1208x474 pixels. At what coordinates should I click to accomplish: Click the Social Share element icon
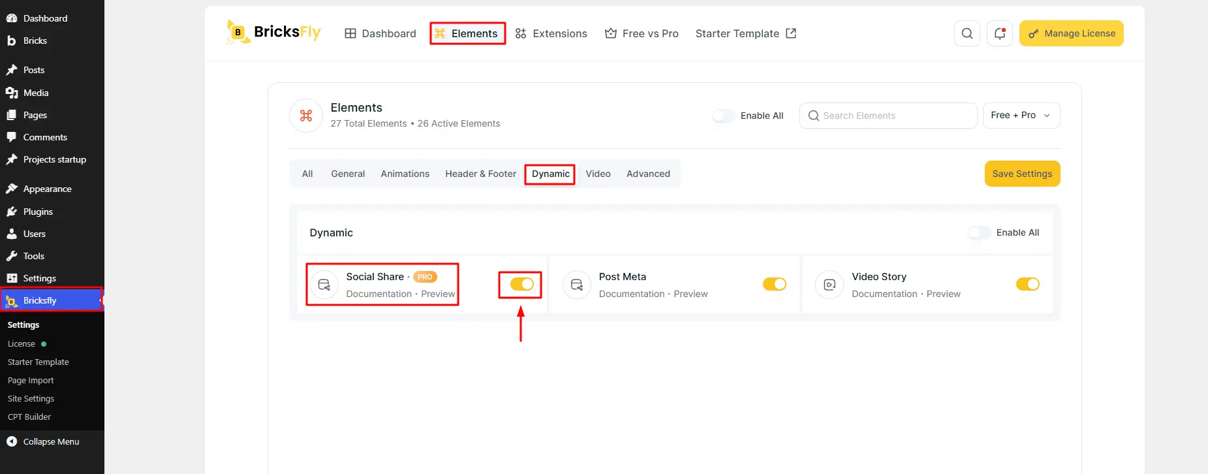coord(324,285)
